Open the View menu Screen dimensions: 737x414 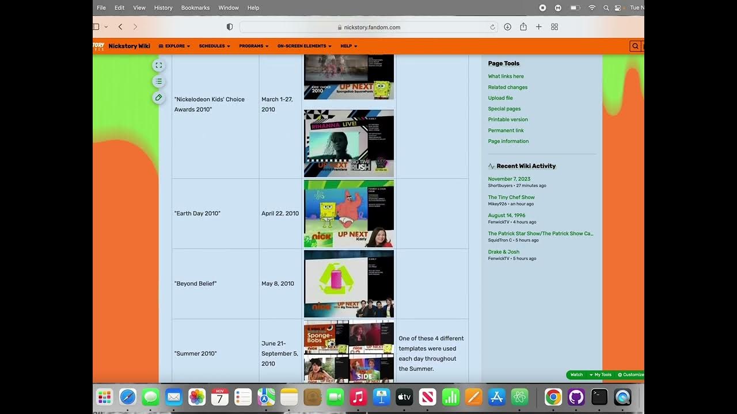139,8
